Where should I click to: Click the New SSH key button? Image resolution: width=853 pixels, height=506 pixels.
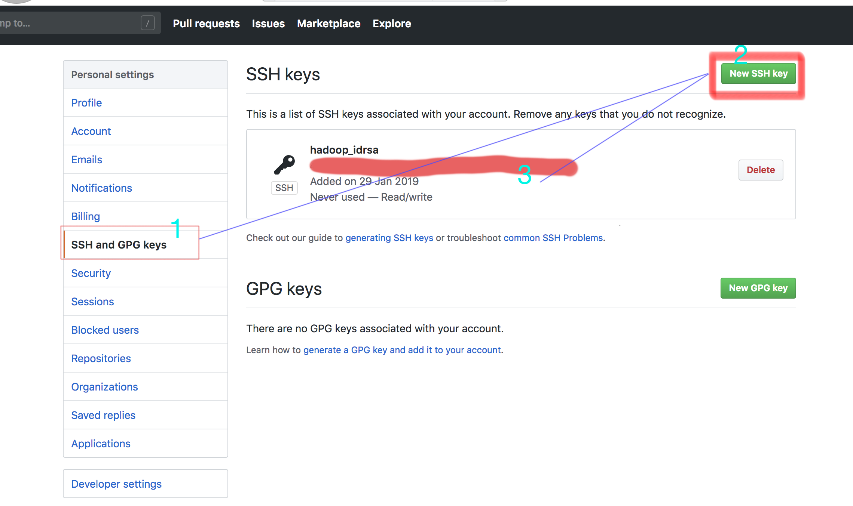[758, 74]
